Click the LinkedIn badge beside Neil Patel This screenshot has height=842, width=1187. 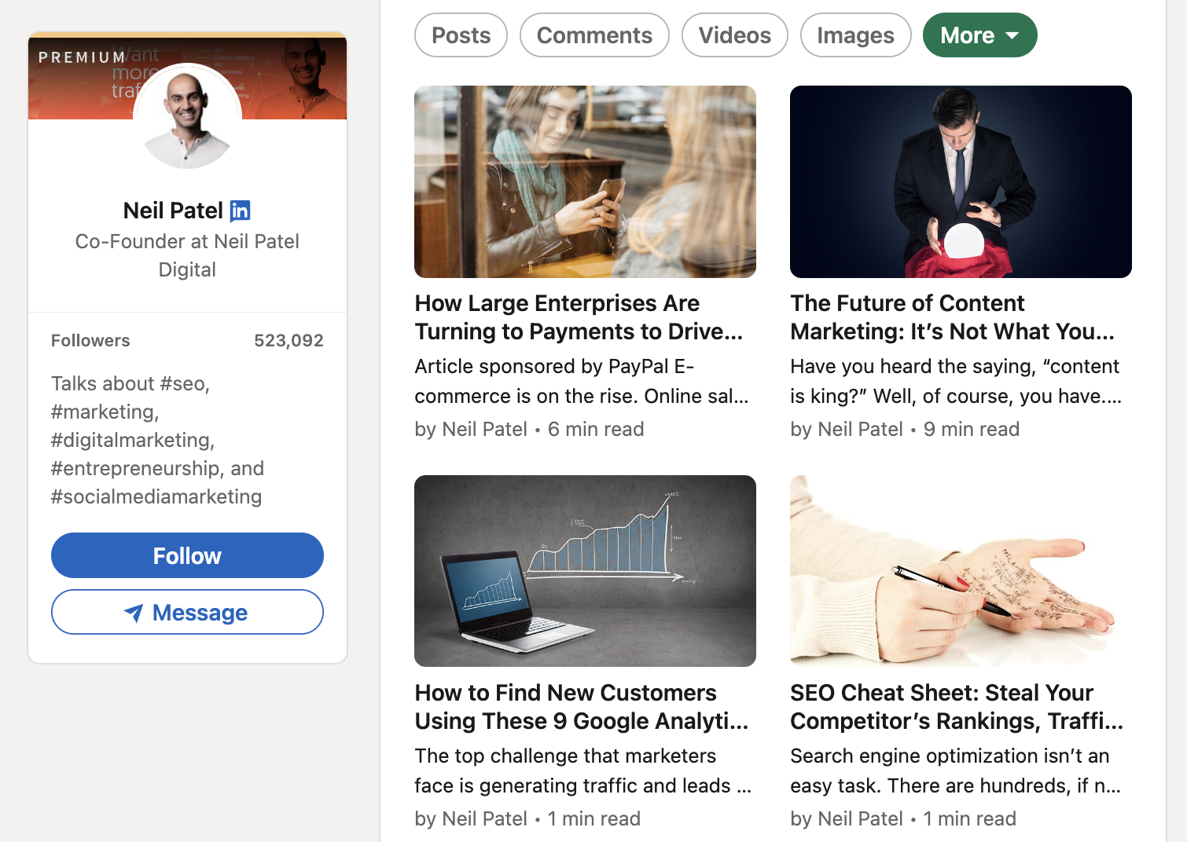coord(240,210)
